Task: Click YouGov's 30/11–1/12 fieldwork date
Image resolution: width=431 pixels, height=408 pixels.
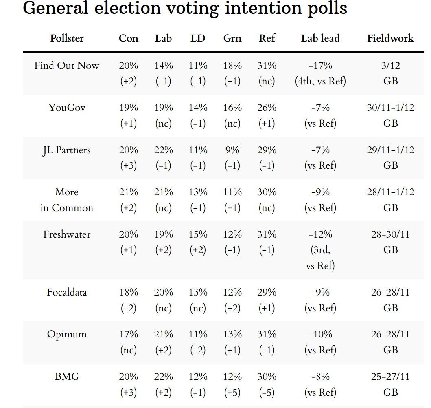Action: pyautogui.click(x=390, y=108)
